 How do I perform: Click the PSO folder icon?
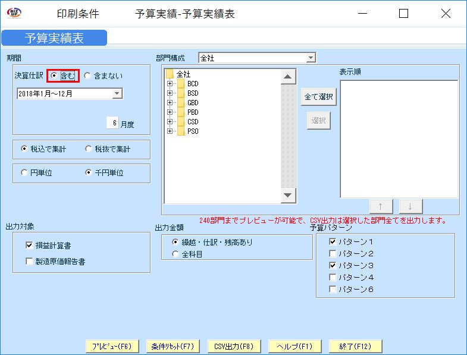[x=181, y=131]
